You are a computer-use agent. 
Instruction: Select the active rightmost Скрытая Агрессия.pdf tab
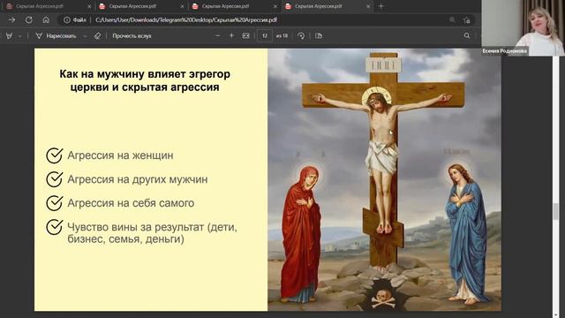tap(328, 6)
